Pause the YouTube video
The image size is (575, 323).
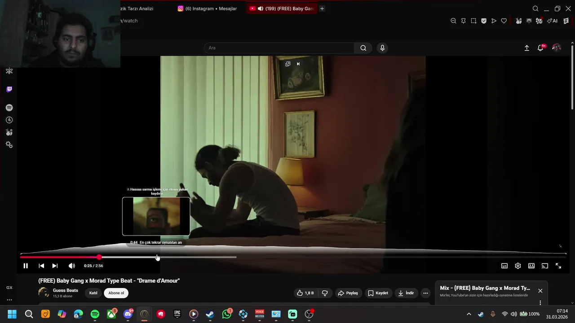point(26,266)
